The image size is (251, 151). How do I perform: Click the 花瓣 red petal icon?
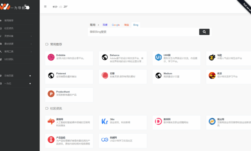[105, 75]
